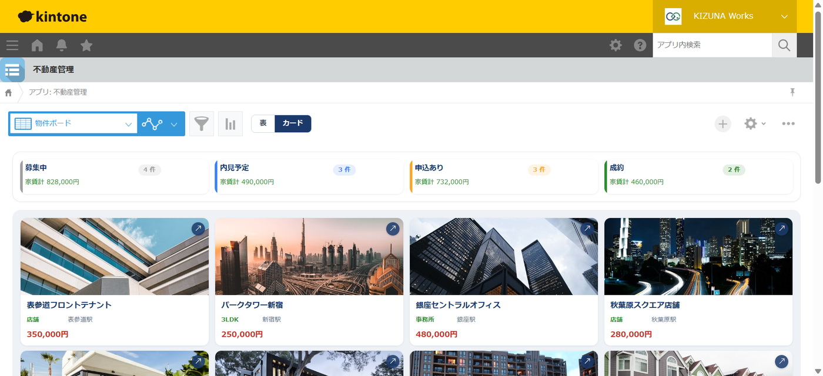Focus the アプリ内検索 search field
The width and height of the screenshot is (823, 376).
[x=712, y=45]
